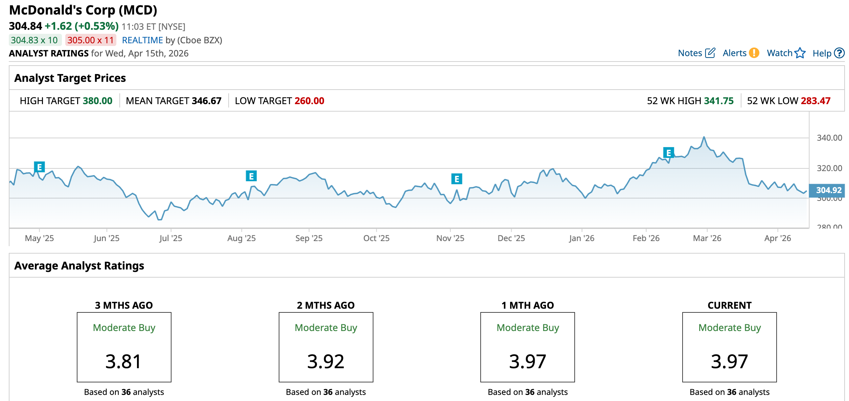Viewport: 849px width, 401px height.
Task: Select the 3 MTHS AGO rating box
Action: click(124, 347)
